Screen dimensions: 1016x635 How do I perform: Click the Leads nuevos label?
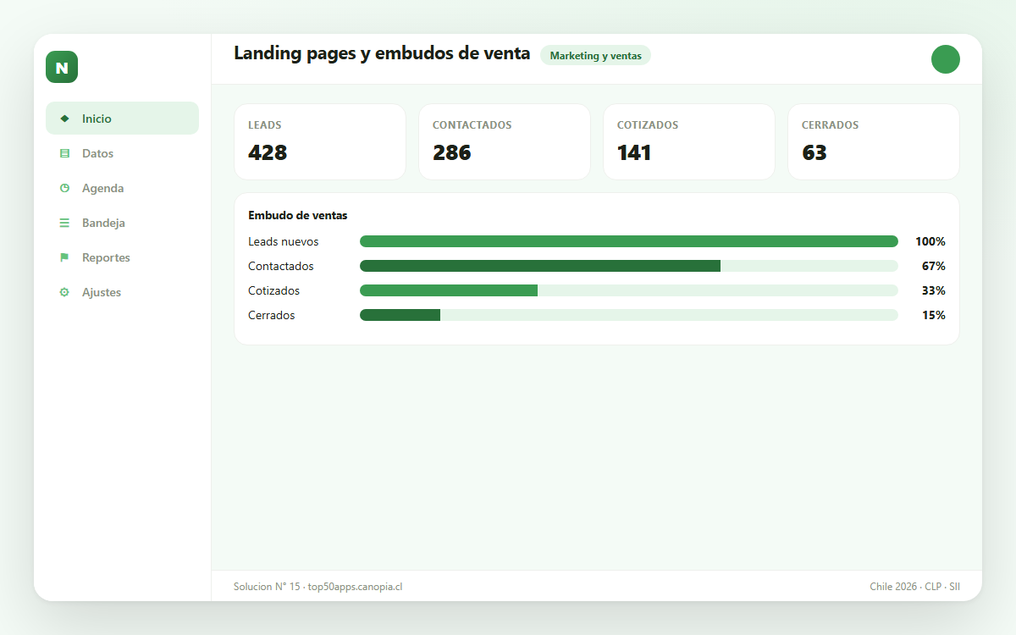(284, 241)
